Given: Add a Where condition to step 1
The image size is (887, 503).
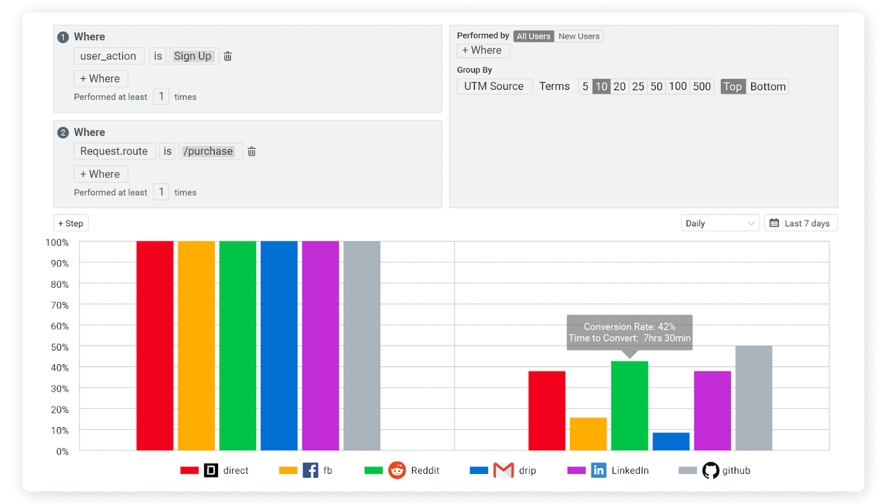Looking at the screenshot, I should point(101,79).
